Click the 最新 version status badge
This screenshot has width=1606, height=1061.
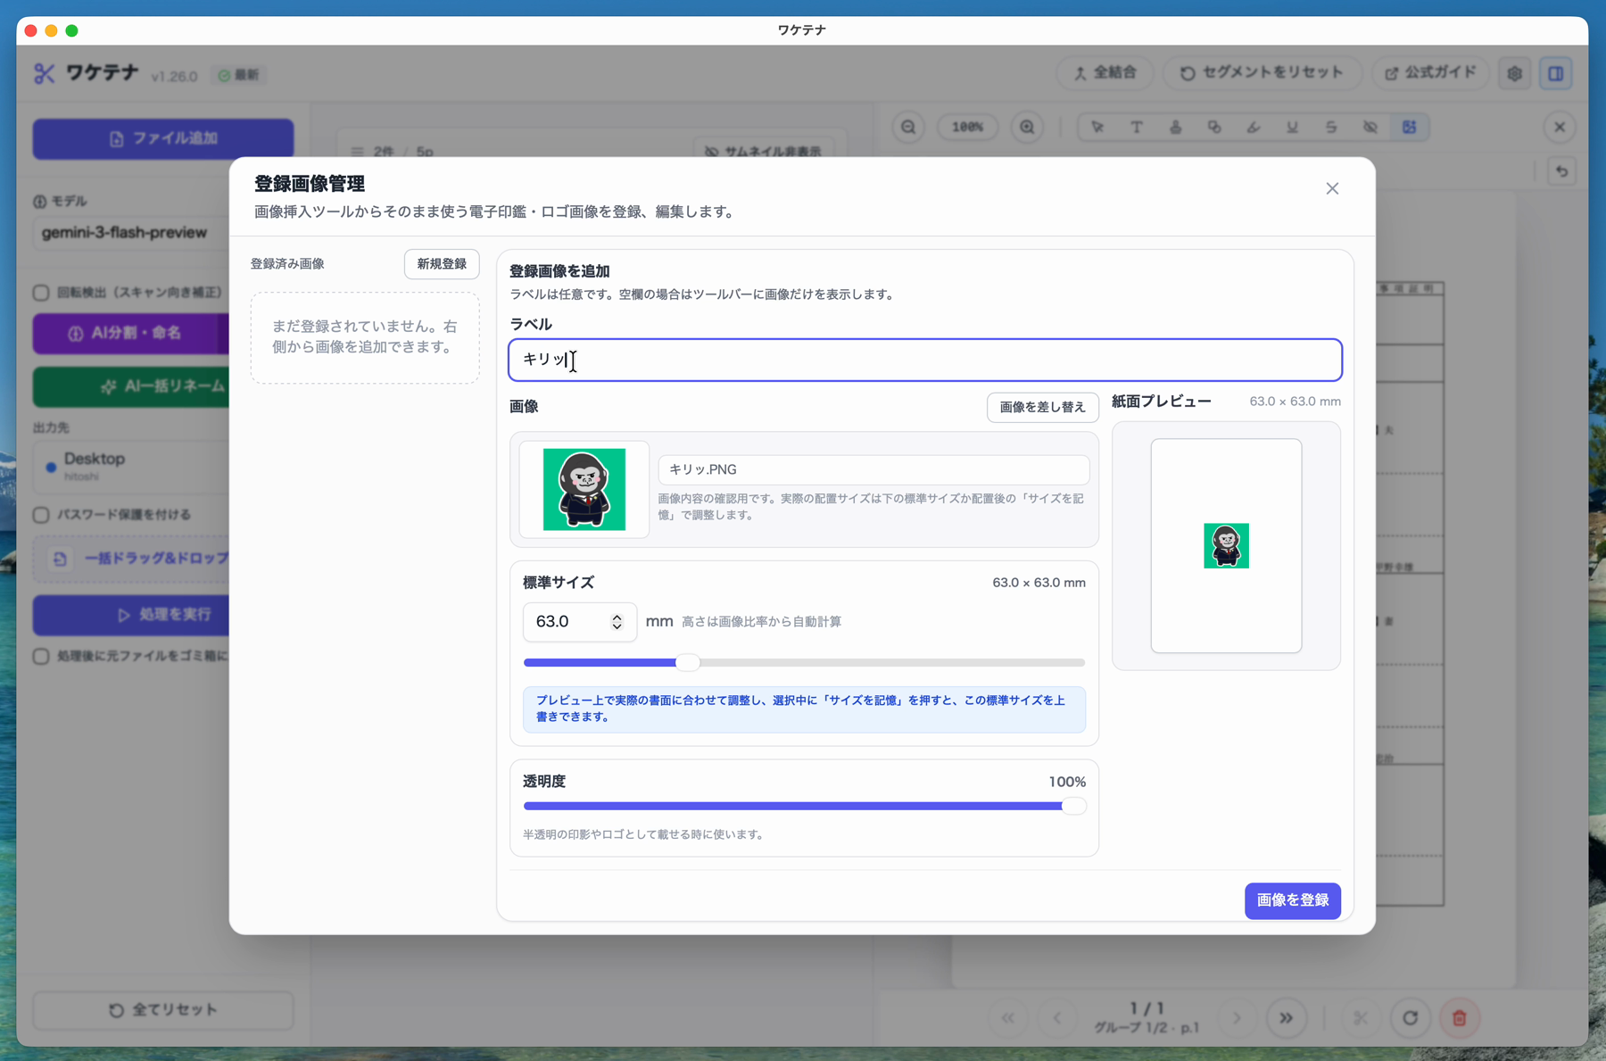239,75
